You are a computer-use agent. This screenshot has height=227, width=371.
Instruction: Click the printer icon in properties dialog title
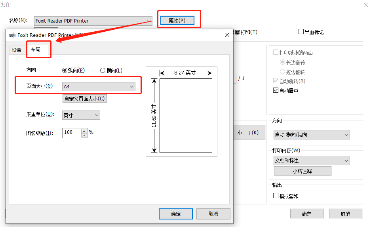pos(12,35)
